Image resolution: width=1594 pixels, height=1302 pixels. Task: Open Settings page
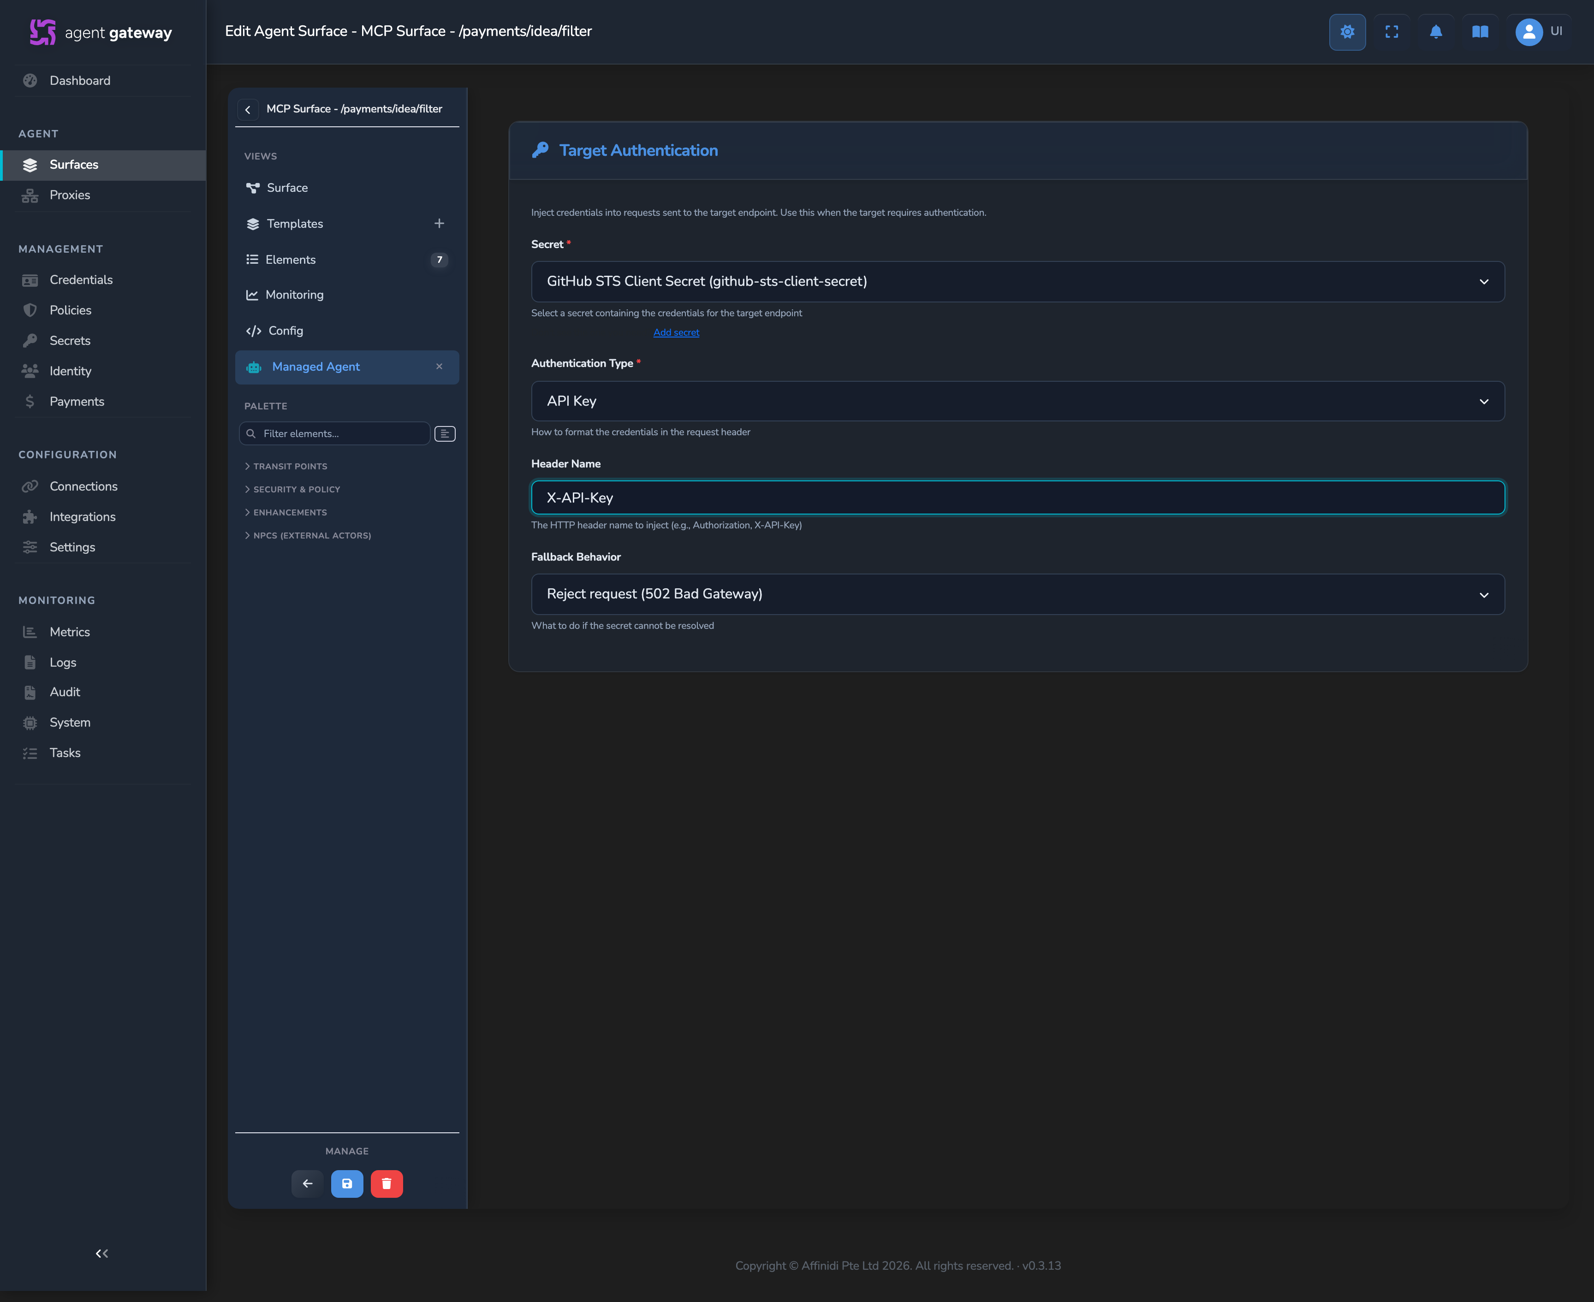click(103, 548)
